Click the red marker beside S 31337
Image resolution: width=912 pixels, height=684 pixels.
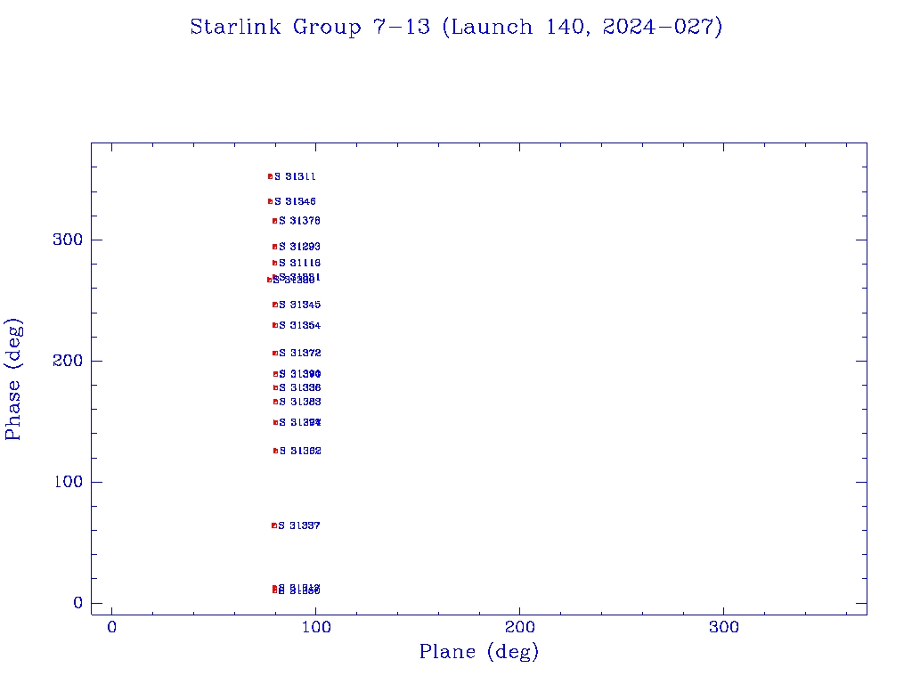click(x=274, y=525)
